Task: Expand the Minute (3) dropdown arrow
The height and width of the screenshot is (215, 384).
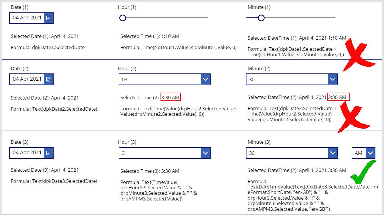Action: [332, 153]
